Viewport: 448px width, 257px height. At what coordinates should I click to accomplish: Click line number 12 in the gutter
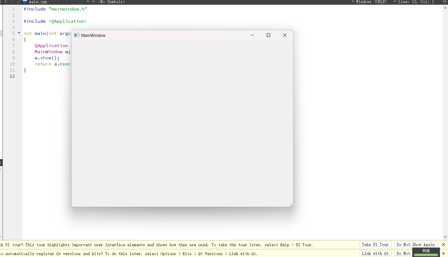click(x=12, y=76)
